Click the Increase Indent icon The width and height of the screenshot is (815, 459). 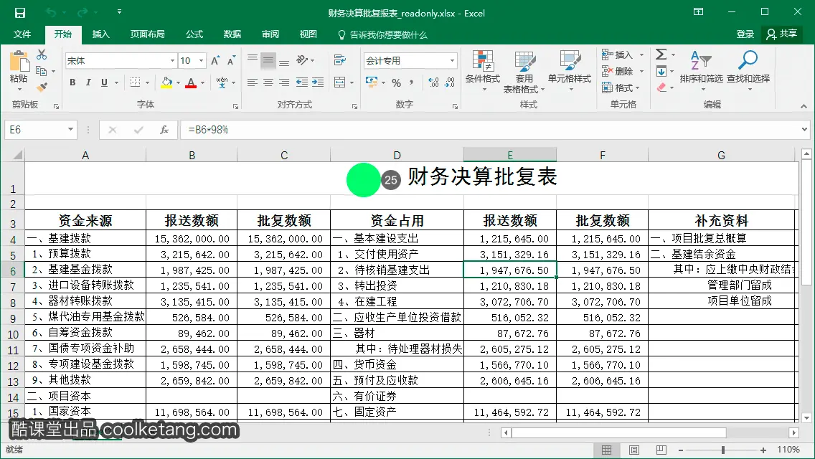pos(318,82)
